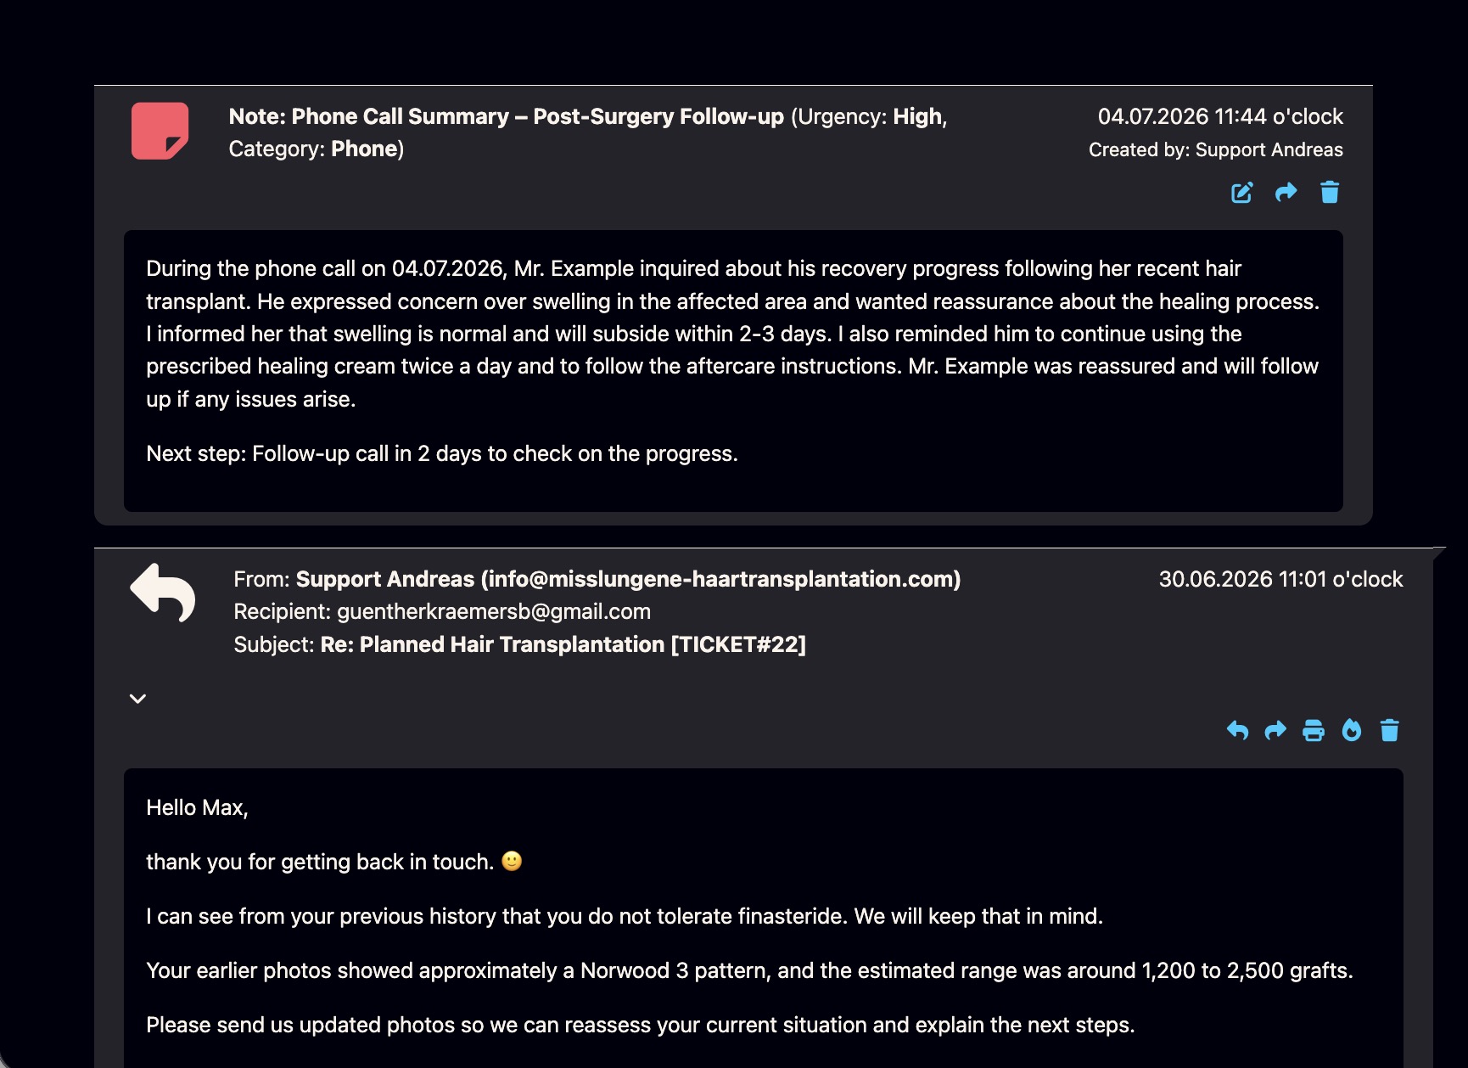Print the email from Support Andreas
The image size is (1468, 1068).
1314,730
